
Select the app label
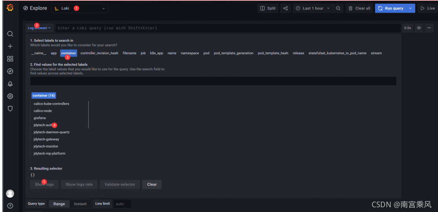[x=53, y=53]
